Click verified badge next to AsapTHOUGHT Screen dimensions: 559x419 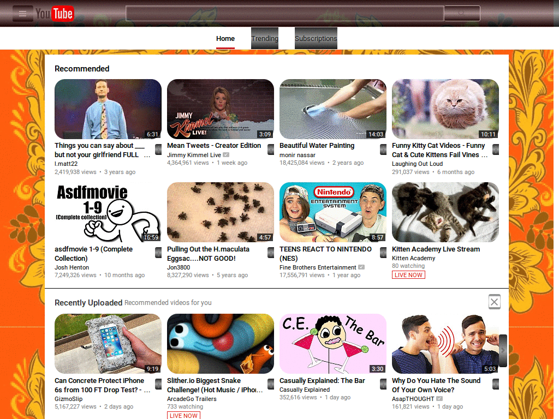439,398
